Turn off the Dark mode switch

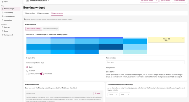42,74
